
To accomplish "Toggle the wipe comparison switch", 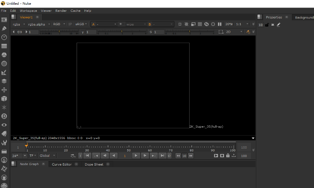I will [121, 24].
